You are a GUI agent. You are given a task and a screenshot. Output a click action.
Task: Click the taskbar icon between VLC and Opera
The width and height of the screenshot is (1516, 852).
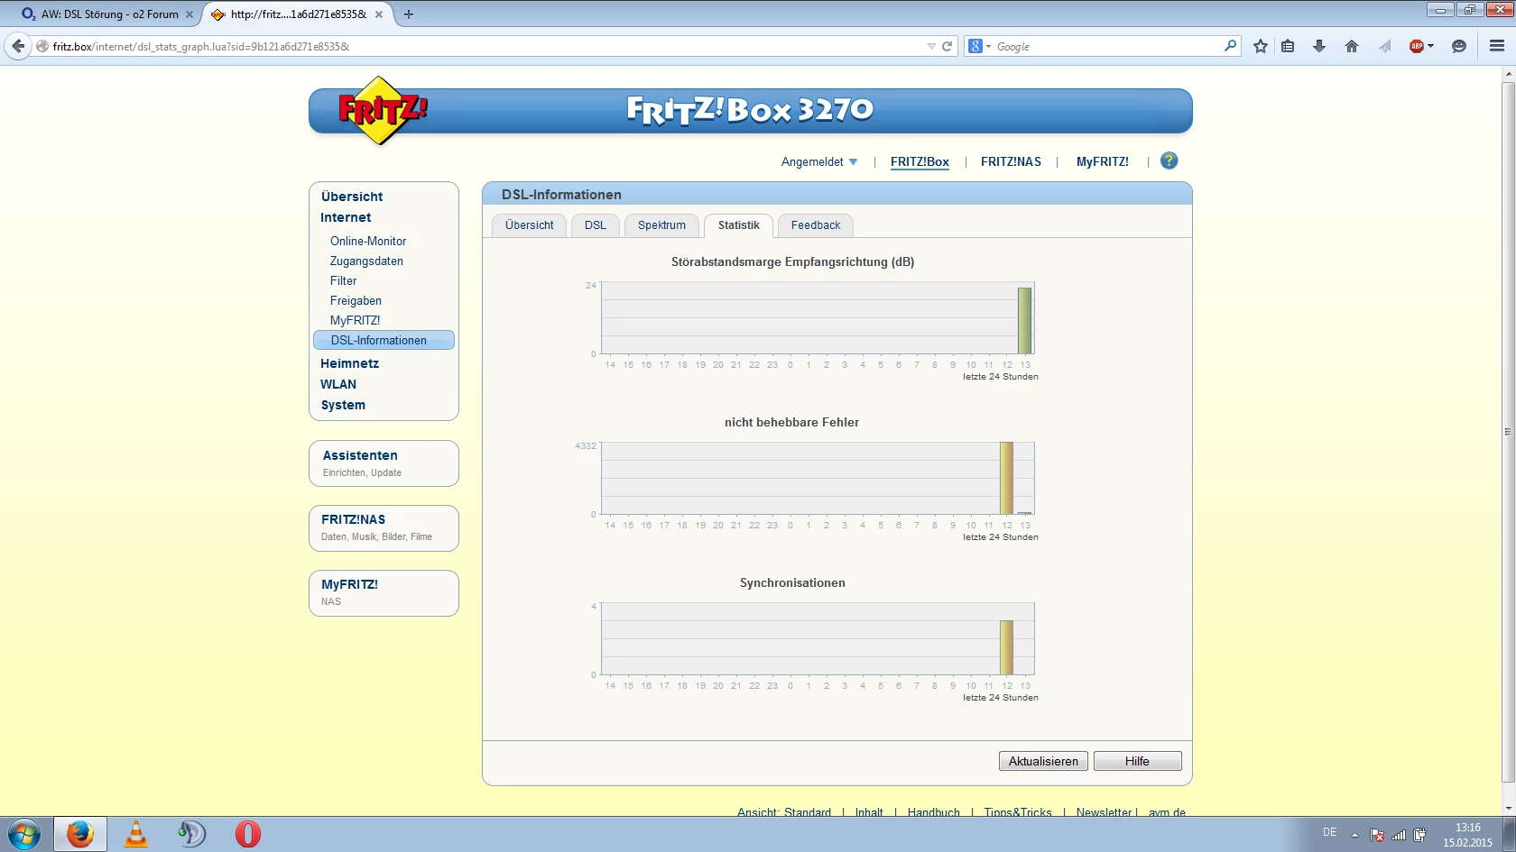(x=191, y=834)
